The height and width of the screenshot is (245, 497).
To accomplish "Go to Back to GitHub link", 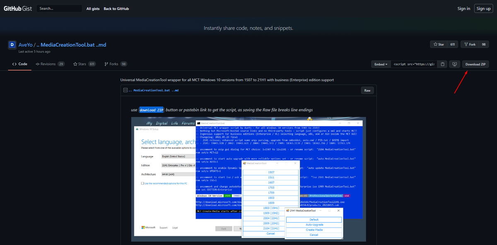I will click(116, 8).
